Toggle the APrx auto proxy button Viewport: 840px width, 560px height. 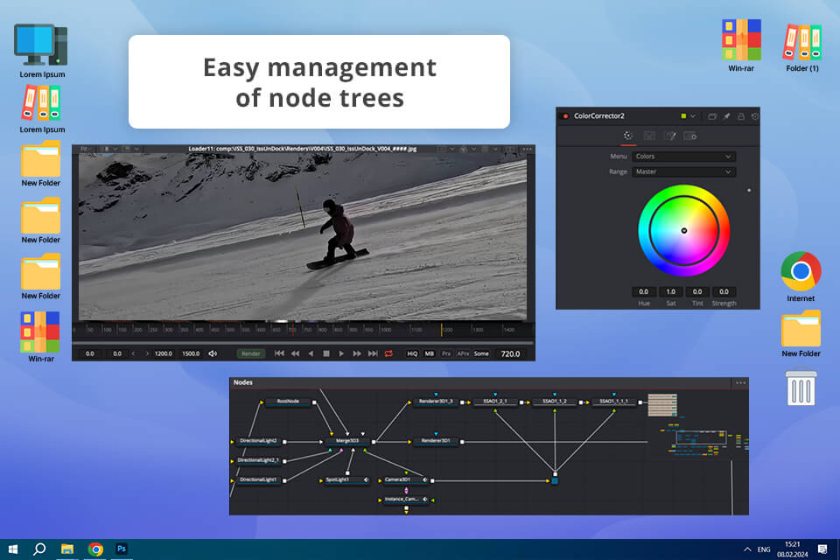[463, 353]
